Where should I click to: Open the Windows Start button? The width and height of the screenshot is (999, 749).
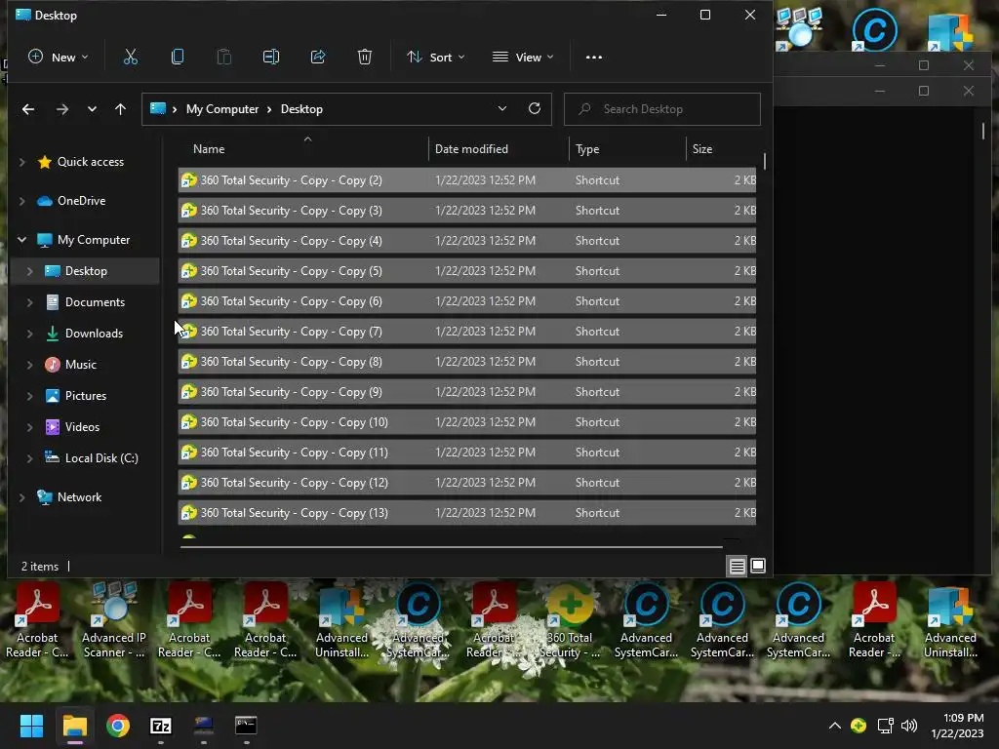coord(31,726)
